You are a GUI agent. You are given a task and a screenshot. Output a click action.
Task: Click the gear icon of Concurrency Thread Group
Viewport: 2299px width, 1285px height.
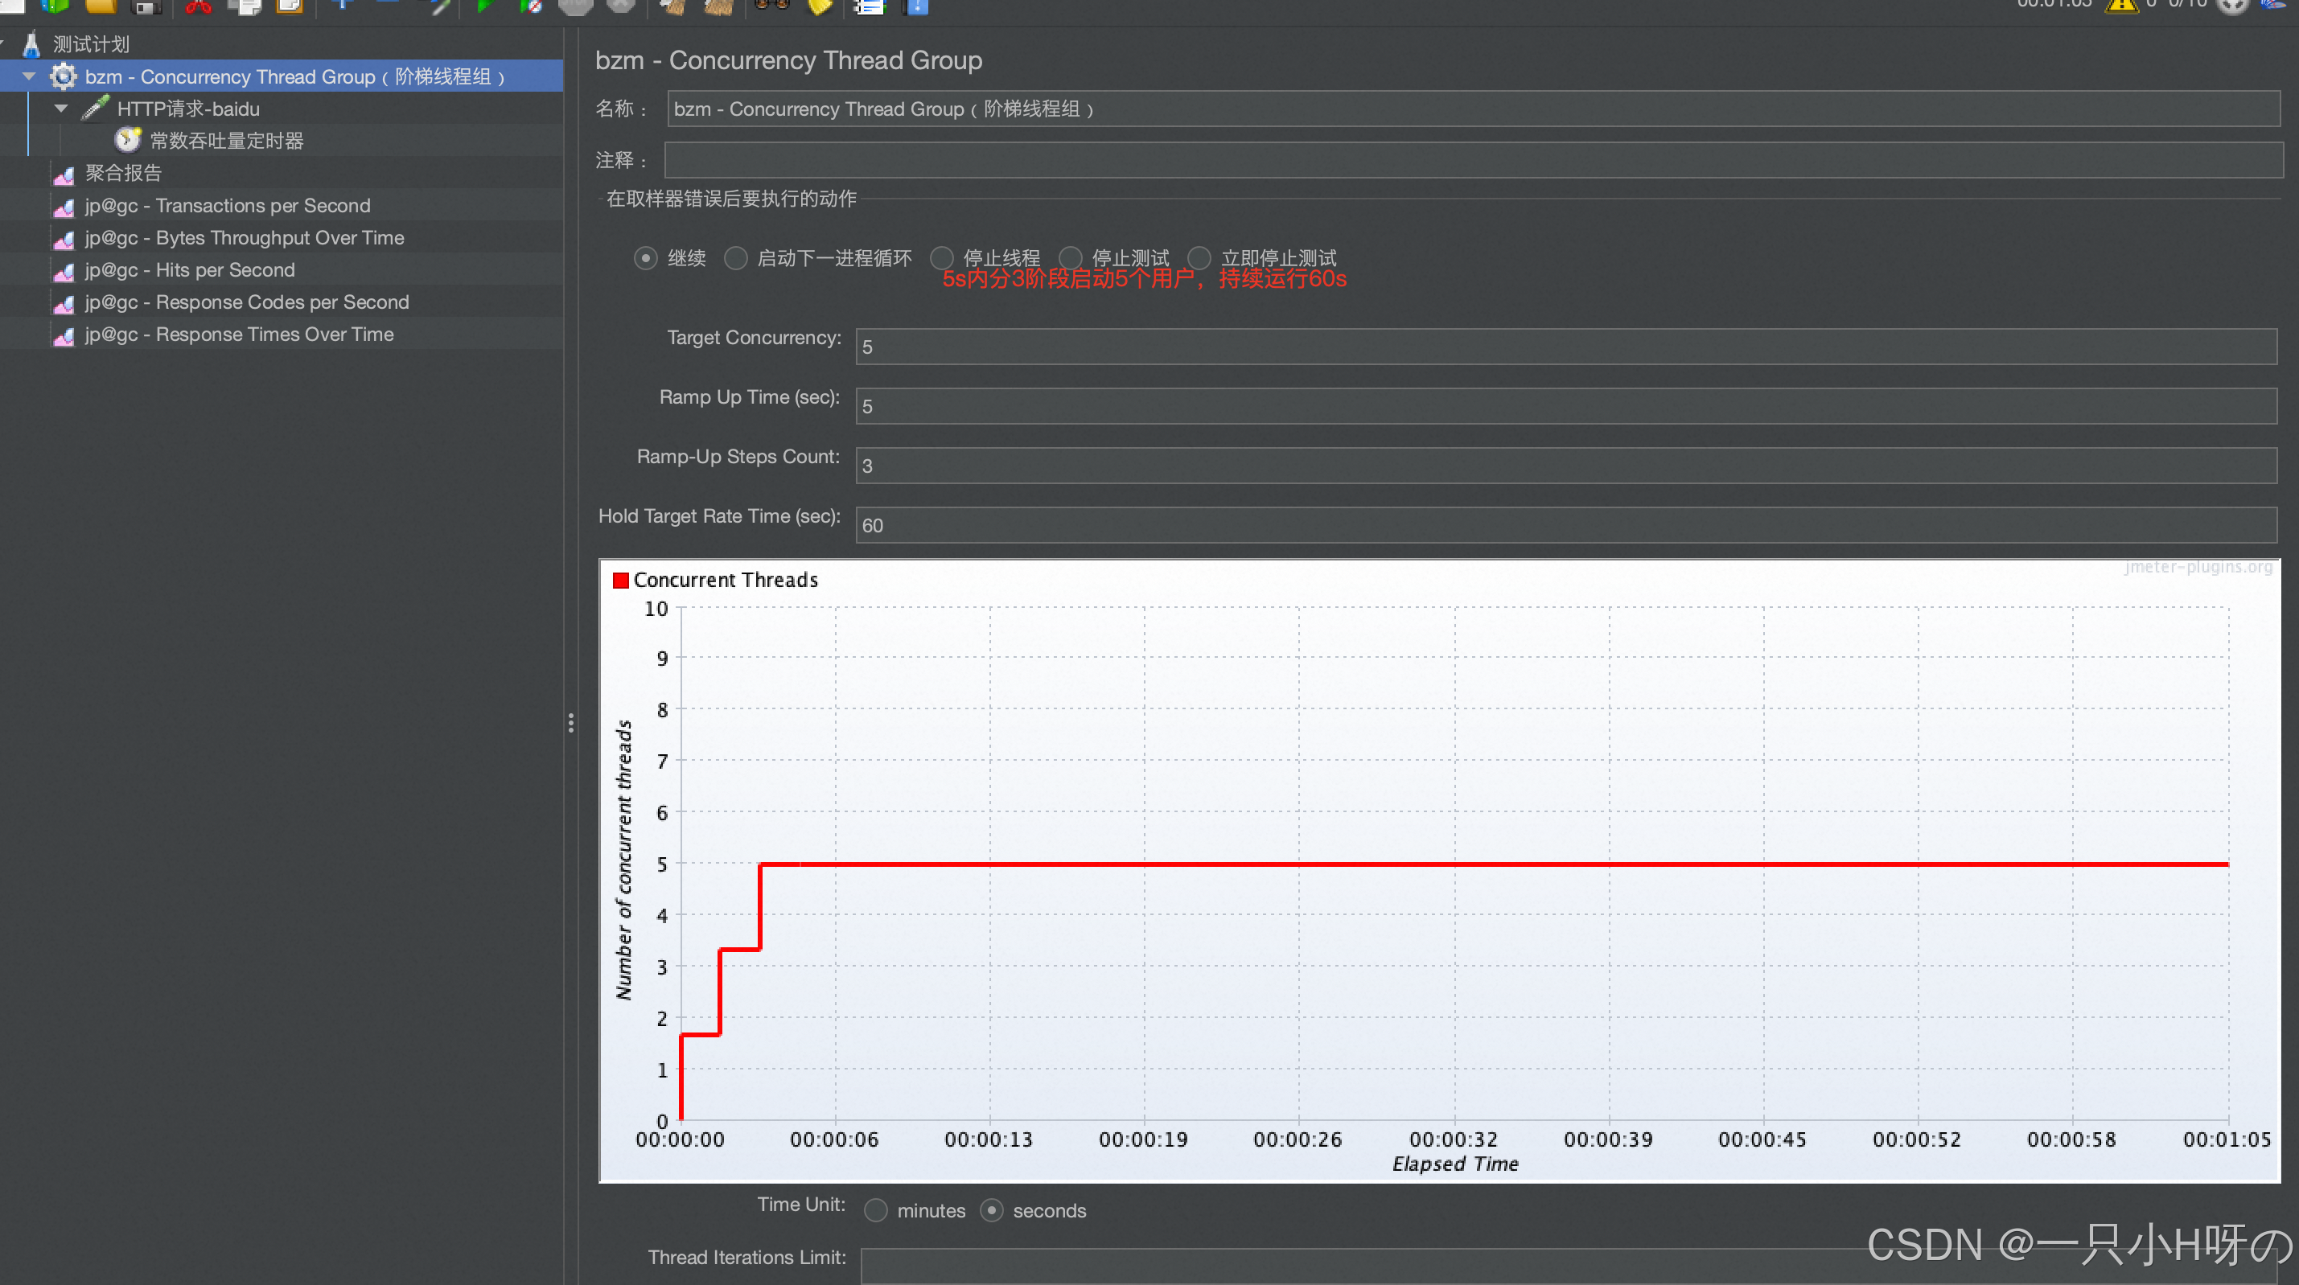tap(63, 76)
